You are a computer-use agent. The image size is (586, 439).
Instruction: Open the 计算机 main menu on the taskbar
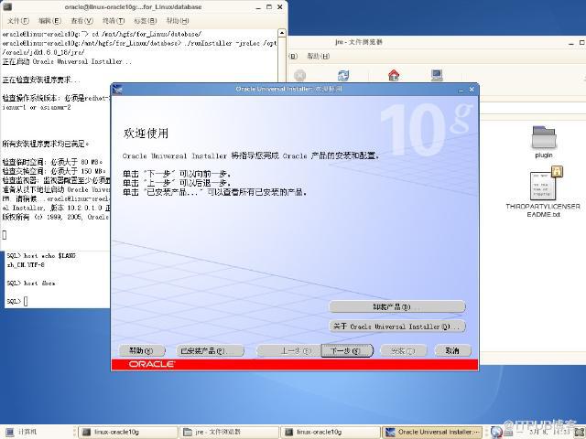[x=22, y=432]
